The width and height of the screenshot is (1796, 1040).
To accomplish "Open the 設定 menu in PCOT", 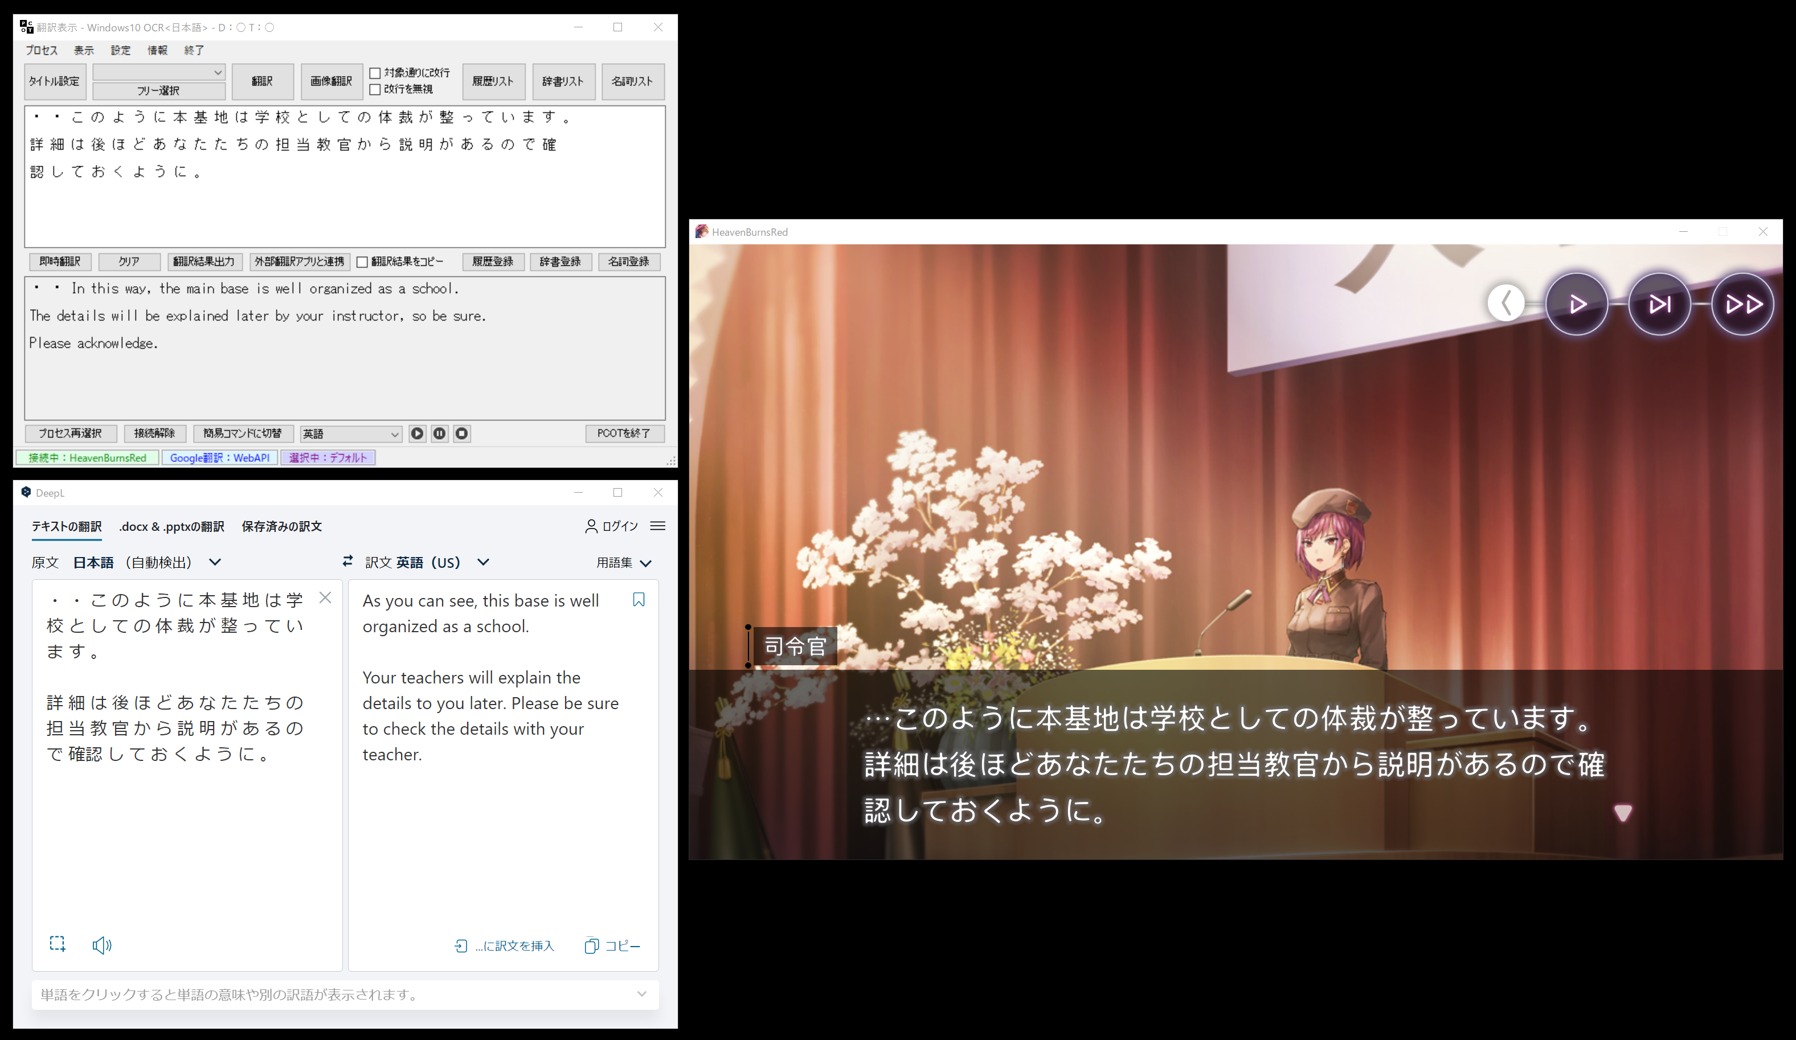I will [x=120, y=51].
